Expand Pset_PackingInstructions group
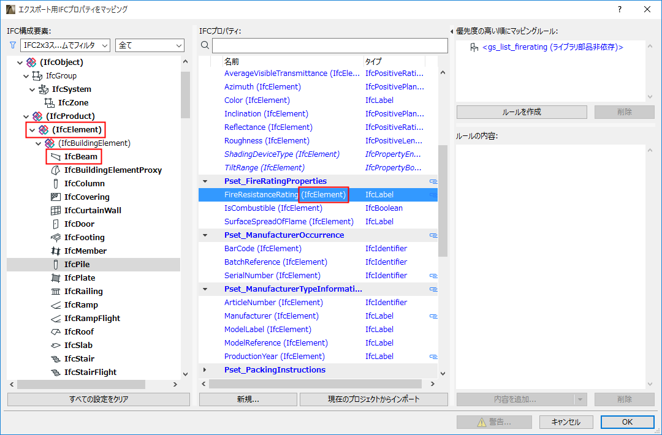Screen dimensions: 662x435 pyautogui.click(x=205, y=370)
